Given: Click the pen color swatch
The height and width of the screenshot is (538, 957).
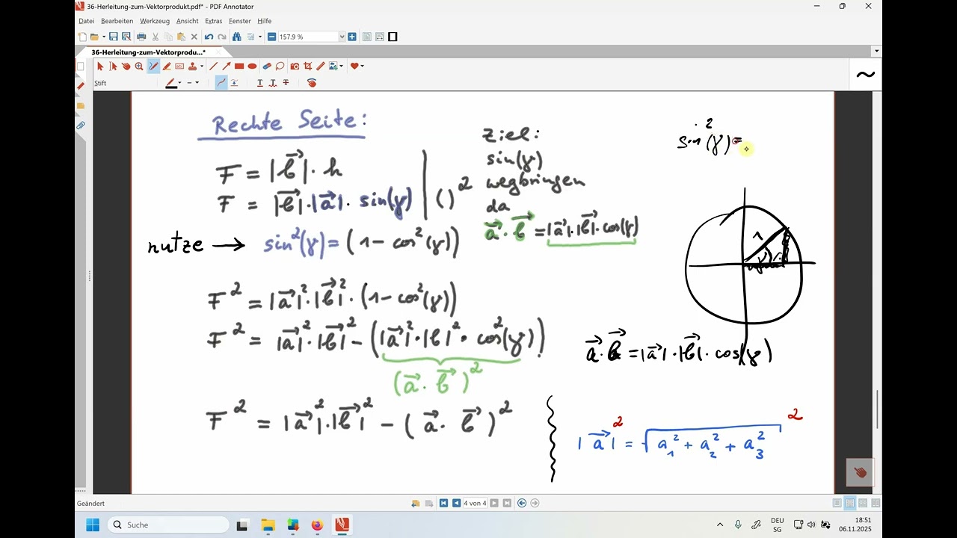Looking at the screenshot, I should [171, 83].
